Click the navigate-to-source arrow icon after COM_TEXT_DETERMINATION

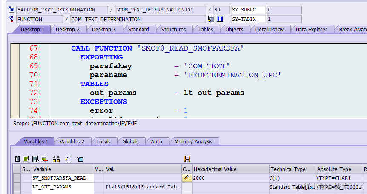[x=211, y=19]
